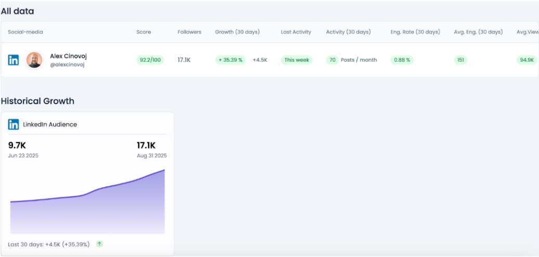Click the 17.1K followers value in the table

tap(184, 60)
